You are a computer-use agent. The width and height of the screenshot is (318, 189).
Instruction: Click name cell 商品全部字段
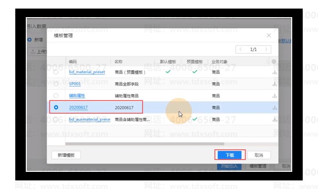[127, 84]
